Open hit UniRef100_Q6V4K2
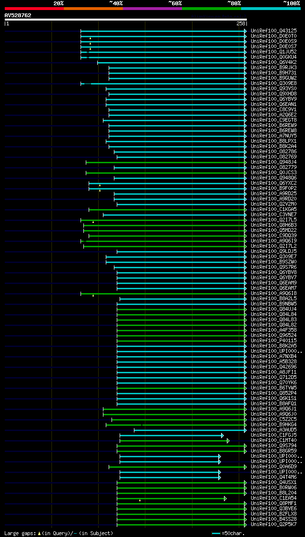The image size is (305, 537). coord(274,63)
